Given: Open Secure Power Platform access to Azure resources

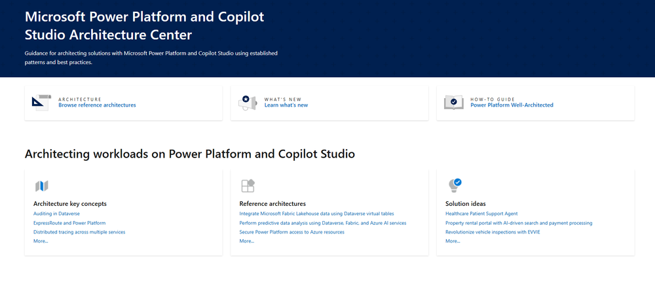Looking at the screenshot, I should (291, 232).
